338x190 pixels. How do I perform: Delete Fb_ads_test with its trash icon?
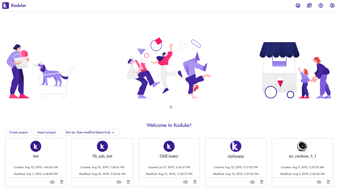(x=128, y=182)
